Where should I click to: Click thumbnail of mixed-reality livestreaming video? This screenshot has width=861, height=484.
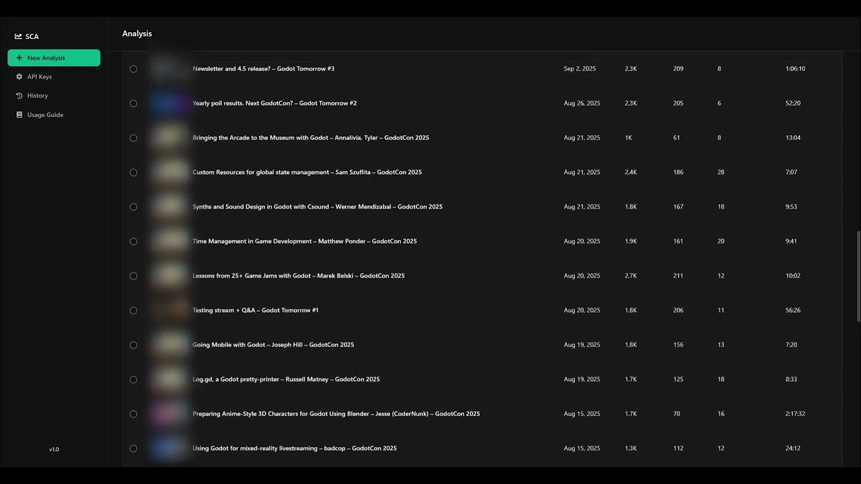click(169, 448)
